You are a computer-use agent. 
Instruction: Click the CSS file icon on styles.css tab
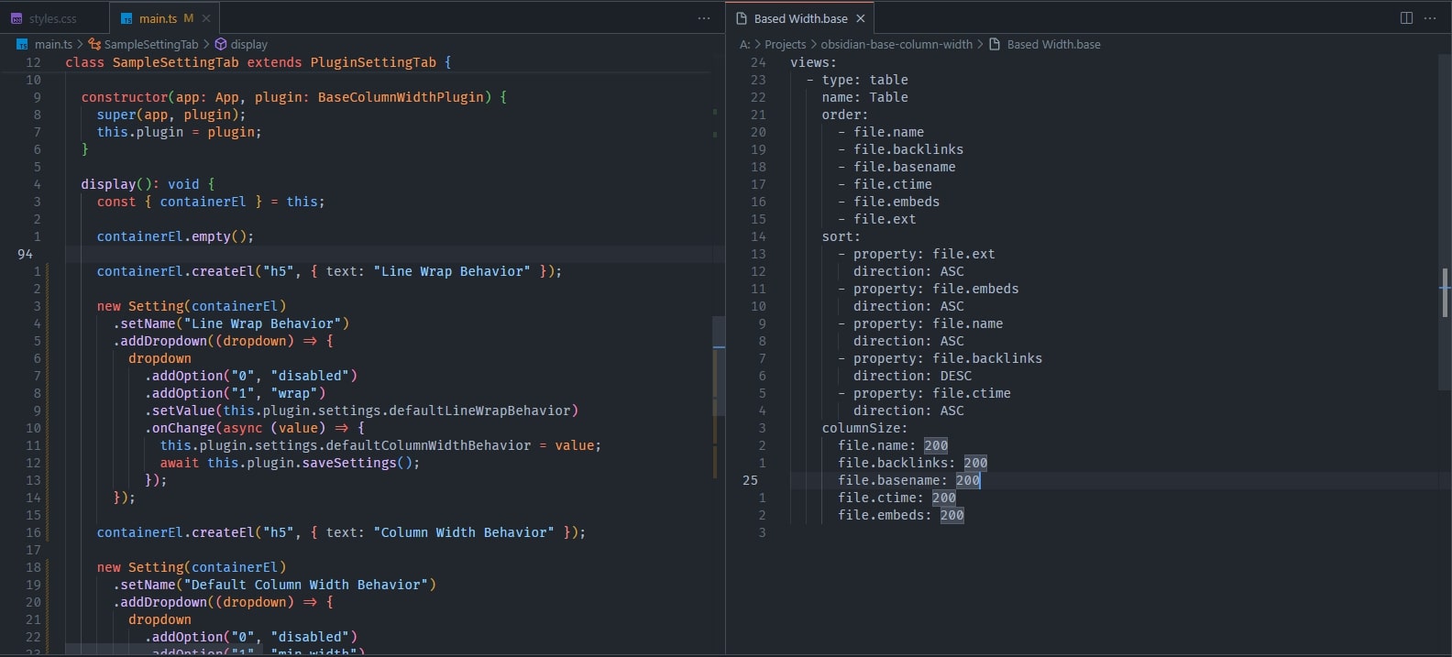point(16,18)
